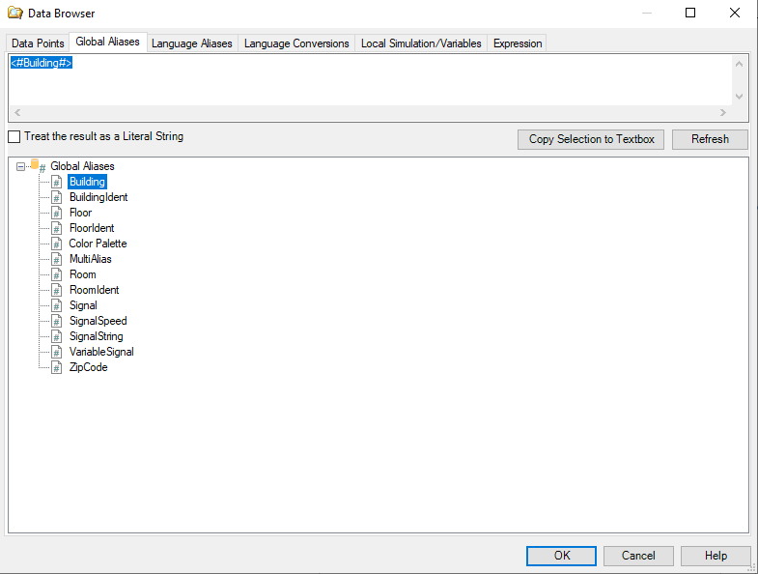Confirm selection with the OK button
The image size is (758, 574).
(x=561, y=556)
